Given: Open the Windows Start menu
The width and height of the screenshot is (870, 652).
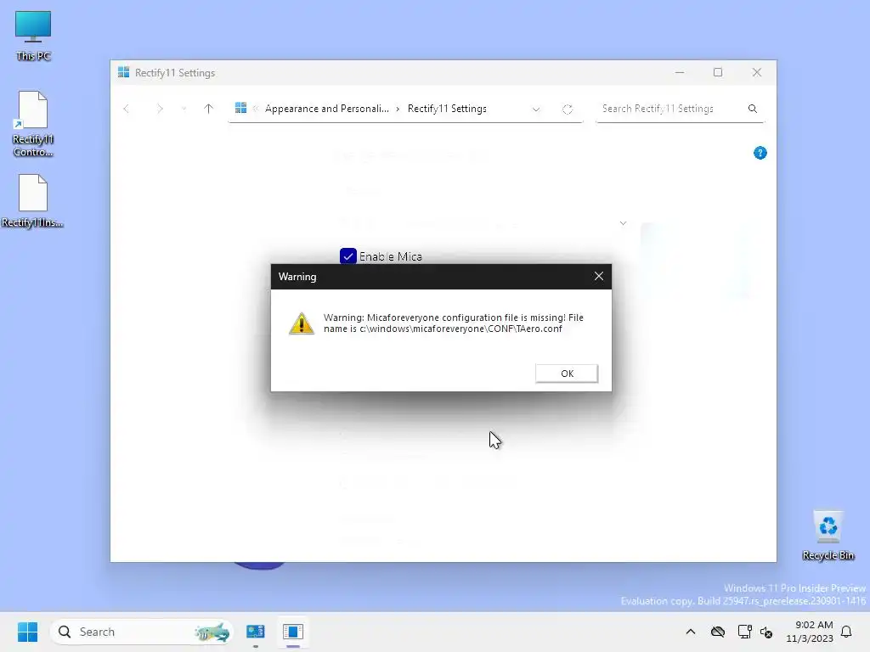Looking at the screenshot, I should (27, 632).
